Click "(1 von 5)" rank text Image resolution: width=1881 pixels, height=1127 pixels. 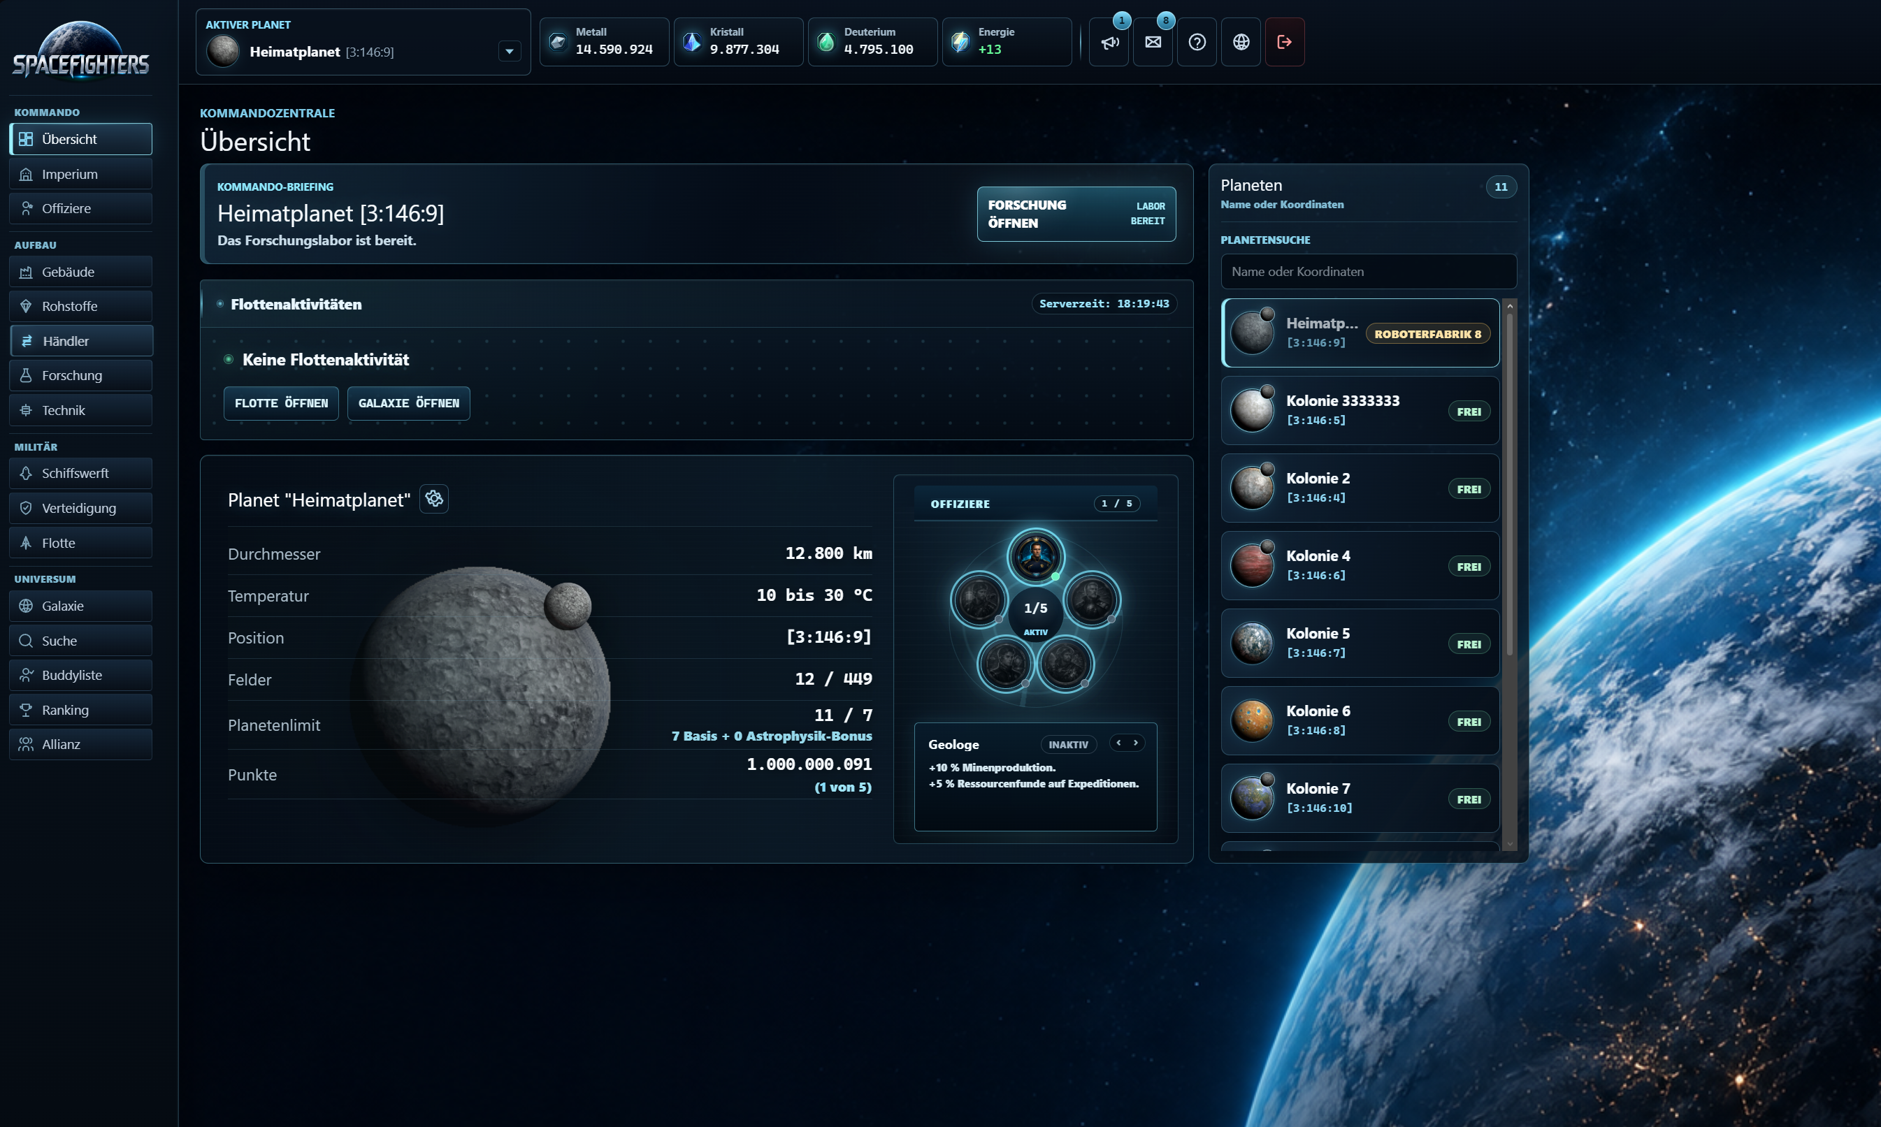pos(843,787)
